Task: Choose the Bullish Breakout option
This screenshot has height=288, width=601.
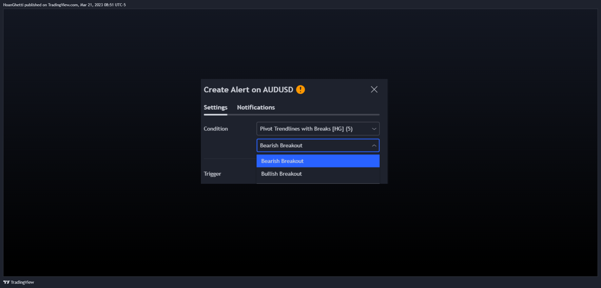Action: pyautogui.click(x=318, y=174)
